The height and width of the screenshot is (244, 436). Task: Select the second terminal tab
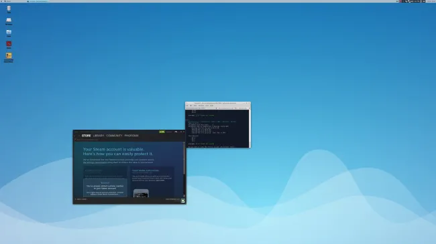tap(233, 108)
